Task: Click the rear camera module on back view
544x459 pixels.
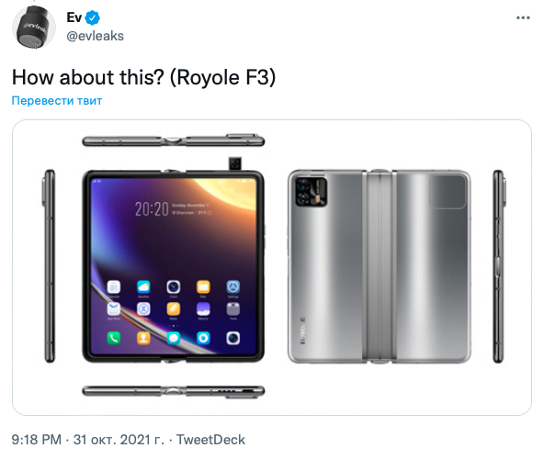Action: [x=312, y=191]
